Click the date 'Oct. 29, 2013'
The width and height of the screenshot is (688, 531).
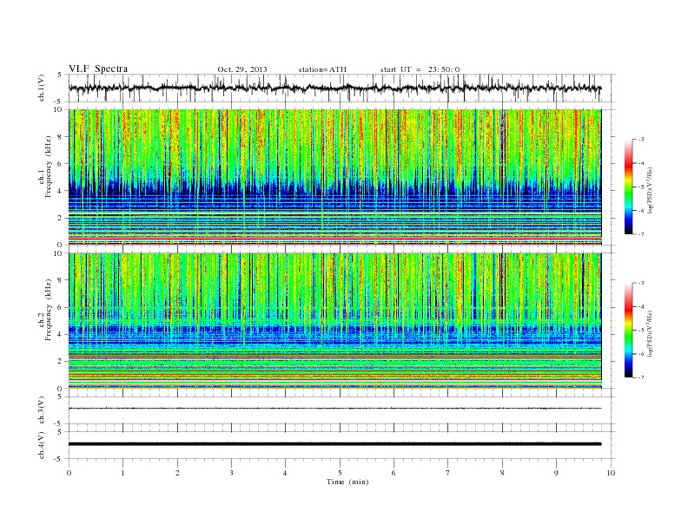242,69
